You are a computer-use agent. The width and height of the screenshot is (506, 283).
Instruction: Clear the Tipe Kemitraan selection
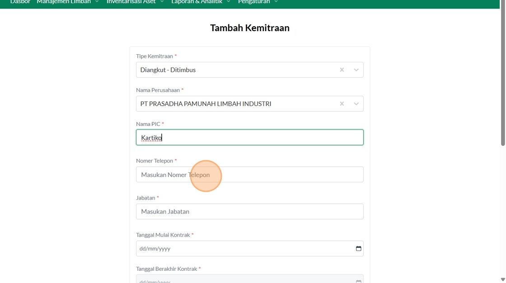[x=342, y=70]
